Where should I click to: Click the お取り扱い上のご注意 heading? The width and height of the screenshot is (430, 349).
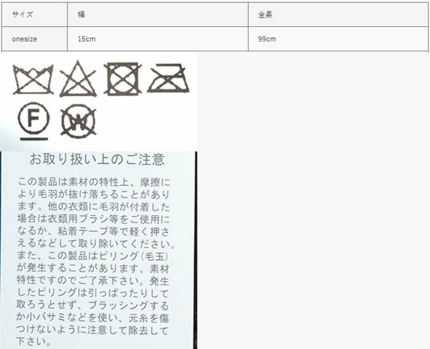(97, 160)
